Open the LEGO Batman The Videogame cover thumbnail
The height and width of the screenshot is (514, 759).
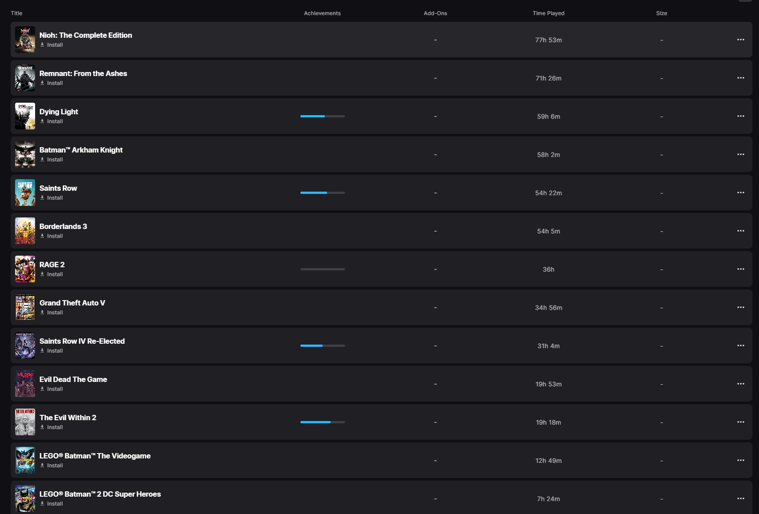25,460
